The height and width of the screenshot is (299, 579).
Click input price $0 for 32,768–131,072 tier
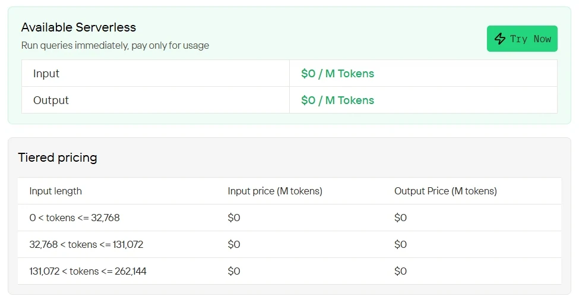coord(234,244)
